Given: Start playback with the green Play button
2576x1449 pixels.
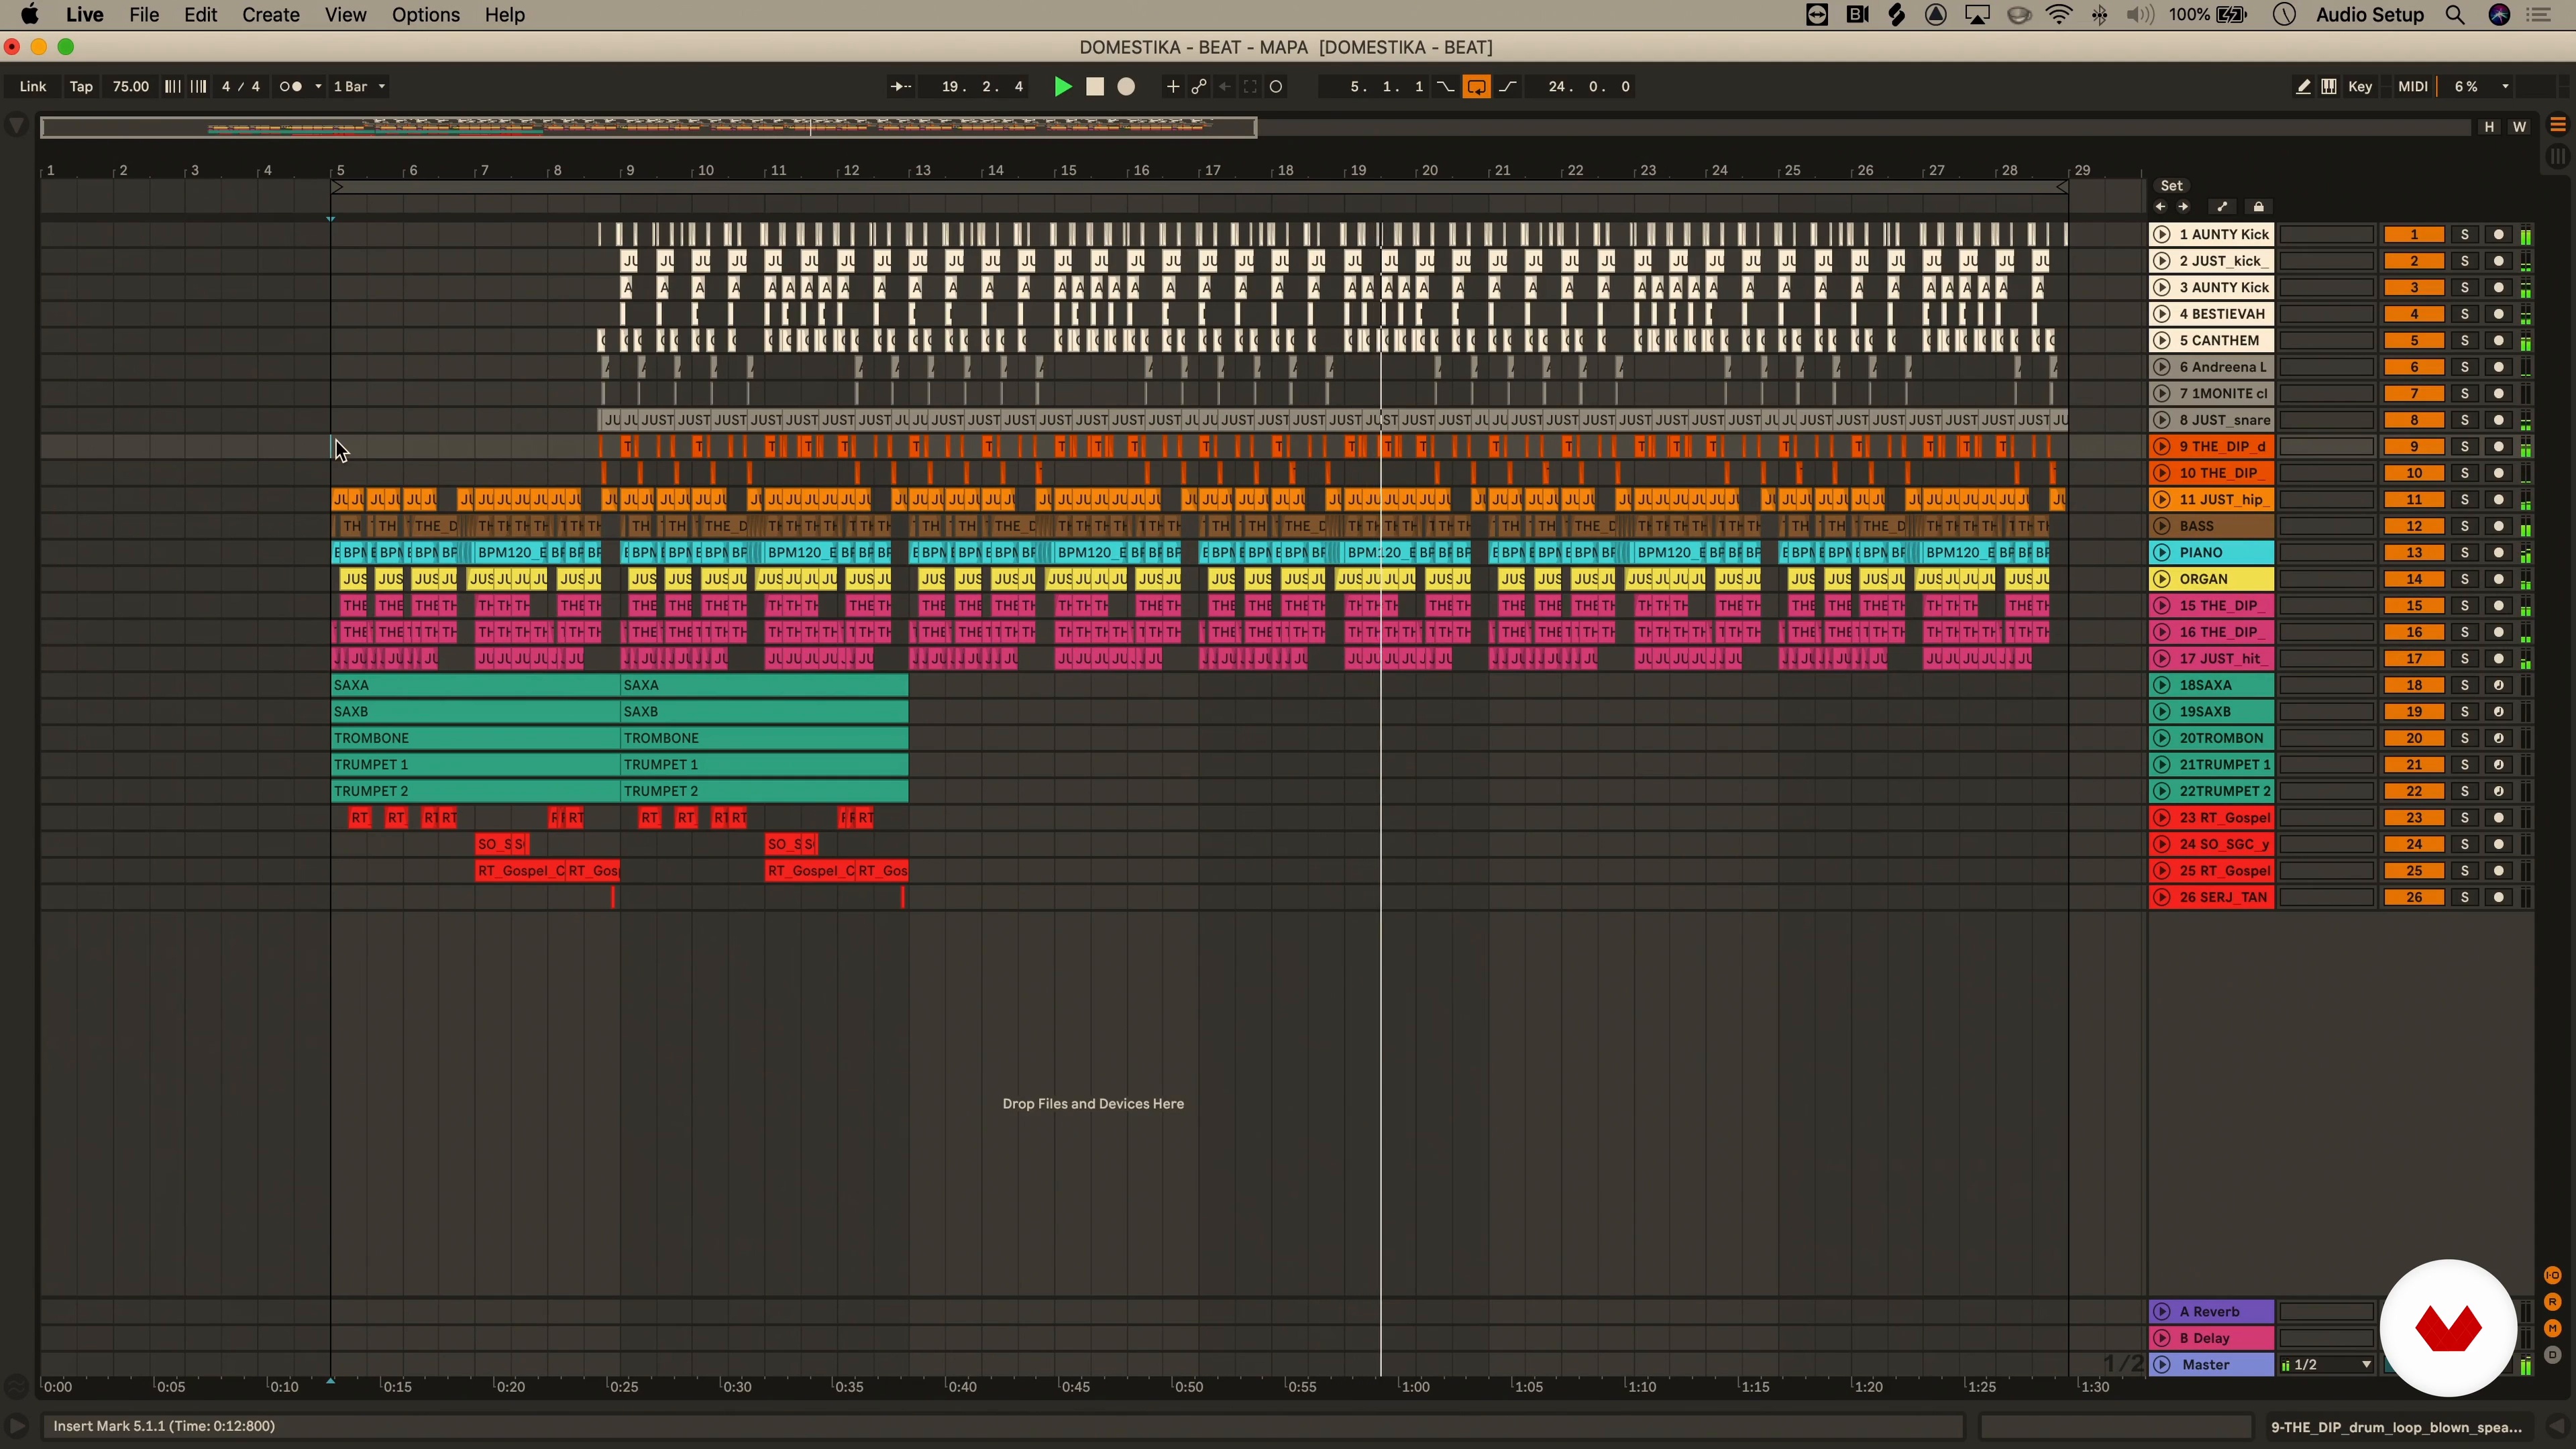Looking at the screenshot, I should tap(1063, 87).
